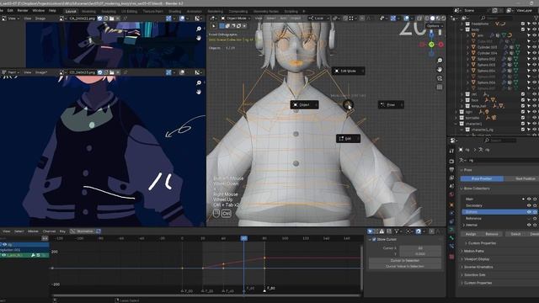Expand the headphone collection in outliner
This screenshot has width=539, height=303.
[x=462, y=24]
